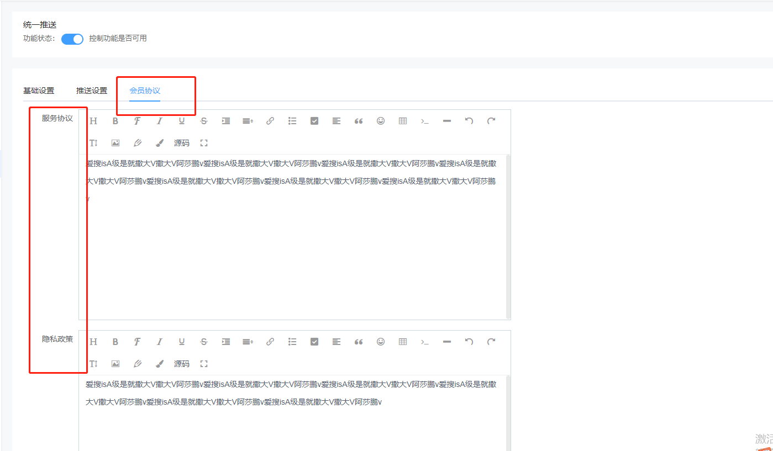The image size is (773, 451).
Task: Toggle italic in 隐私政策 editor
Action: [x=160, y=342]
